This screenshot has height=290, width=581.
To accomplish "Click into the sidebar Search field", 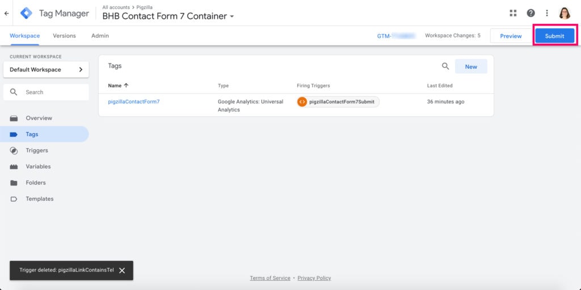I will coord(46,93).
